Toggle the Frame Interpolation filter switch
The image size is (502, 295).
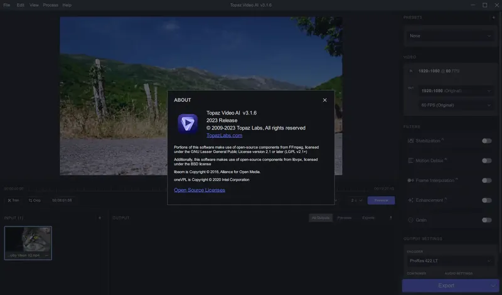click(x=487, y=180)
